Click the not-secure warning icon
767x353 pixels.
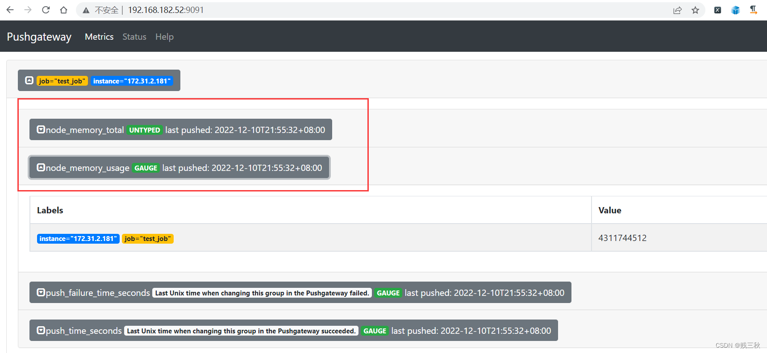tap(86, 10)
